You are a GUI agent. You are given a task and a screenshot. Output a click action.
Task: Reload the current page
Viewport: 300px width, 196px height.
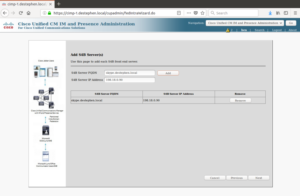[21, 13]
